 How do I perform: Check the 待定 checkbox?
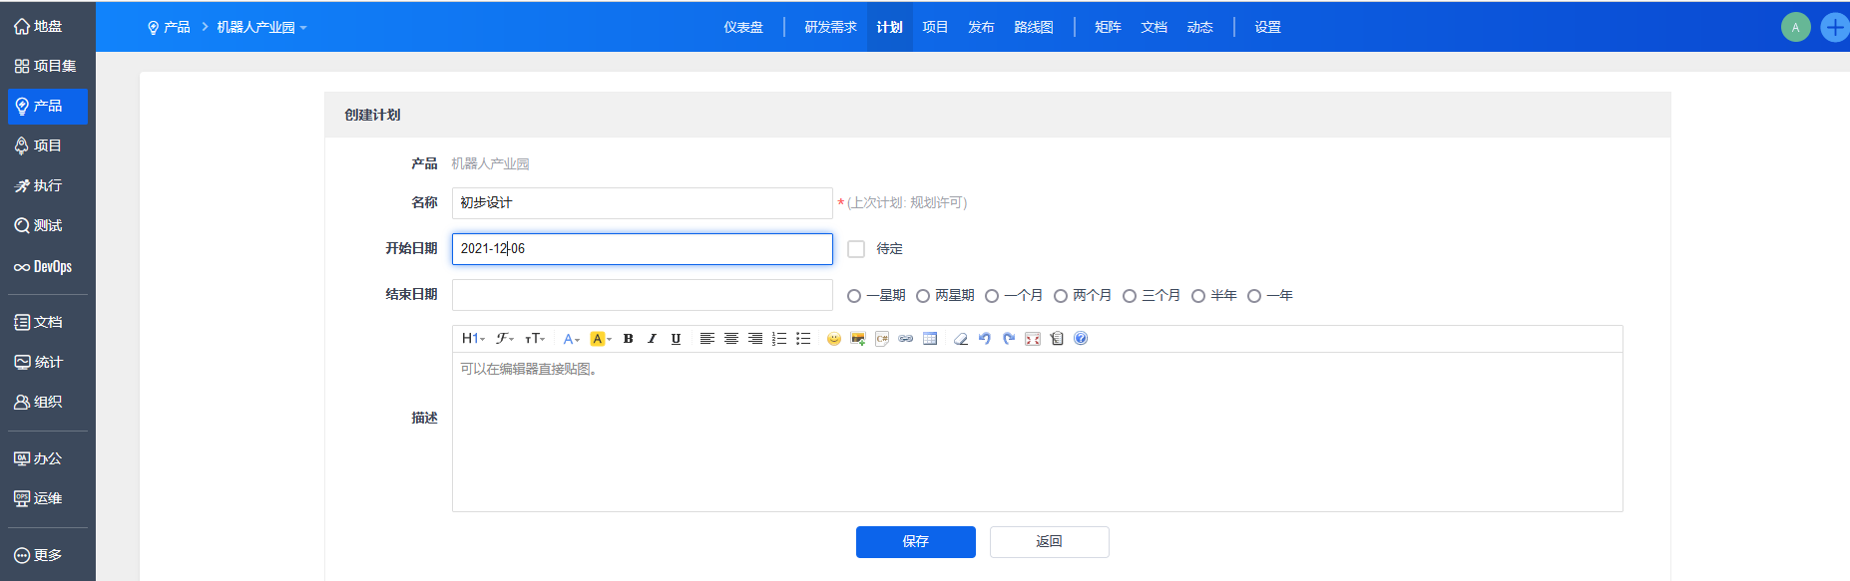[856, 249]
